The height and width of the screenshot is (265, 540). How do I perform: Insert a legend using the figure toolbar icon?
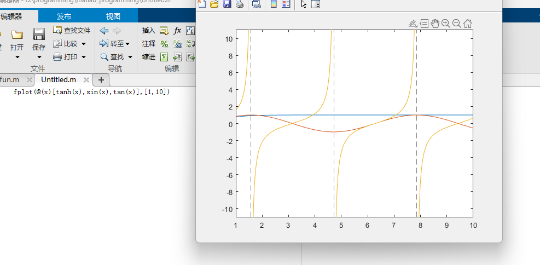coord(286,4)
